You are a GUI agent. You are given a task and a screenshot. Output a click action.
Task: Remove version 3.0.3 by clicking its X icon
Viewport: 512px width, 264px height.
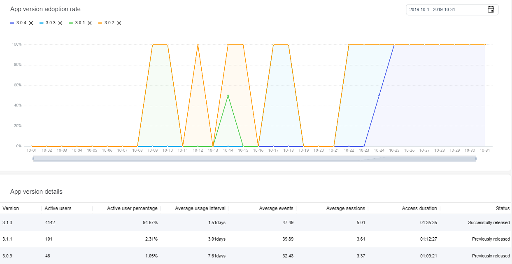coord(60,23)
